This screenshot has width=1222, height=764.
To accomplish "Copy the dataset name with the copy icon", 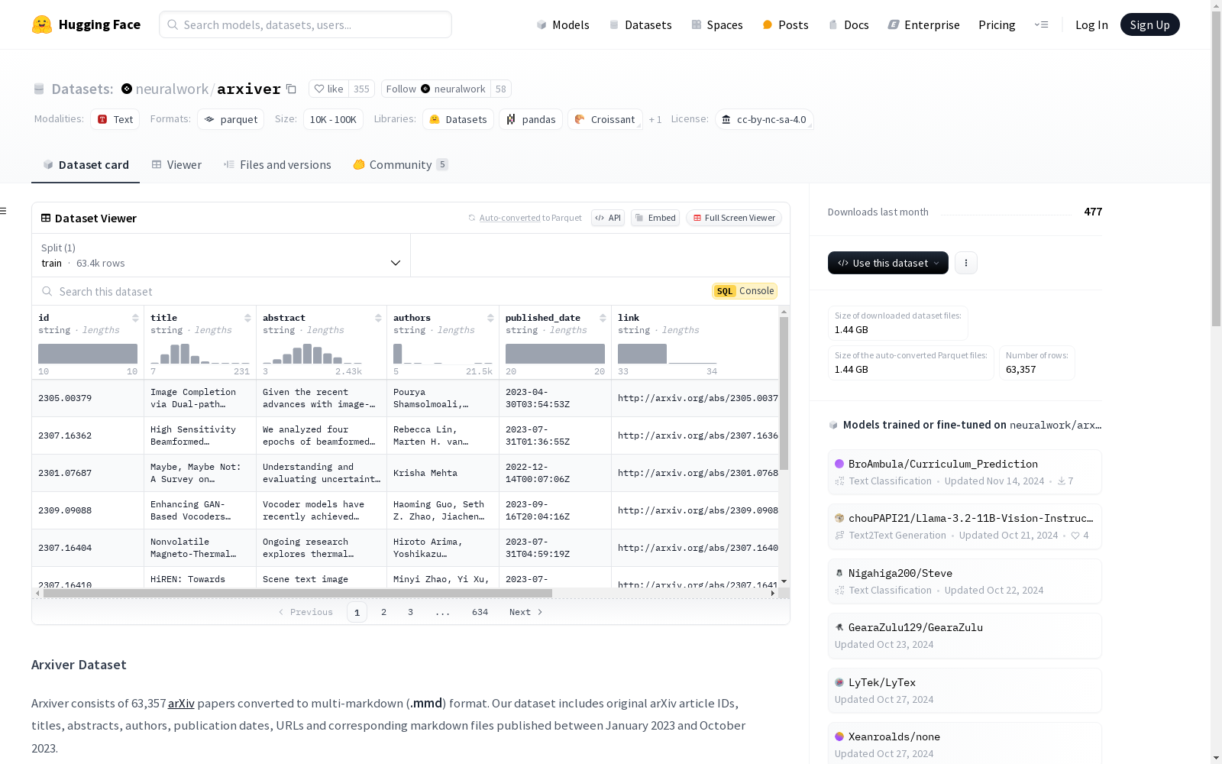I will tap(291, 89).
